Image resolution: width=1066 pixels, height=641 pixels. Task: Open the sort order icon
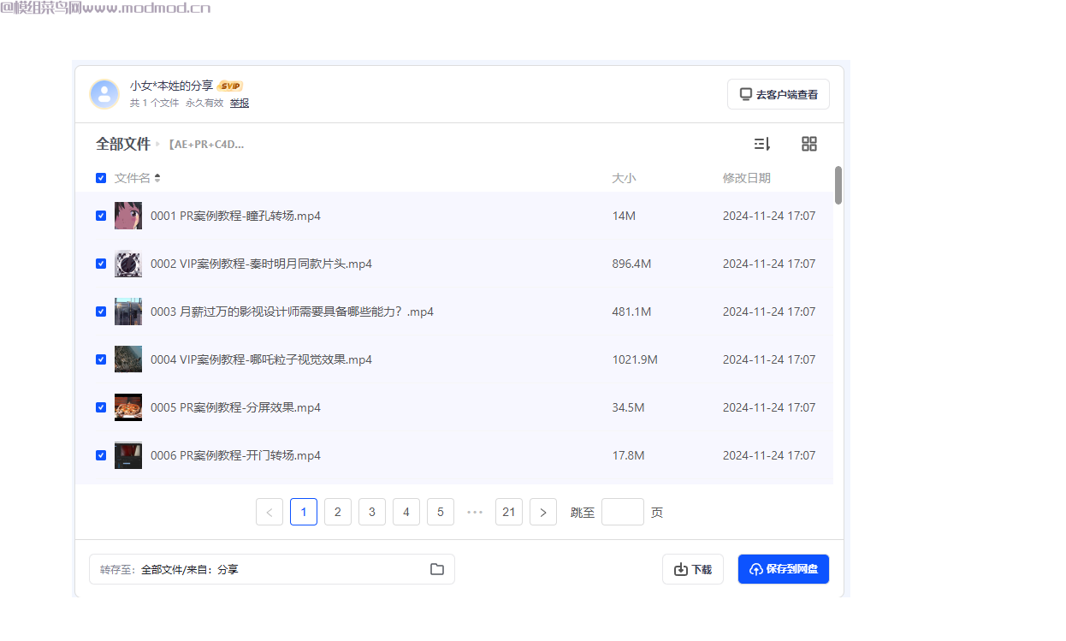click(761, 144)
